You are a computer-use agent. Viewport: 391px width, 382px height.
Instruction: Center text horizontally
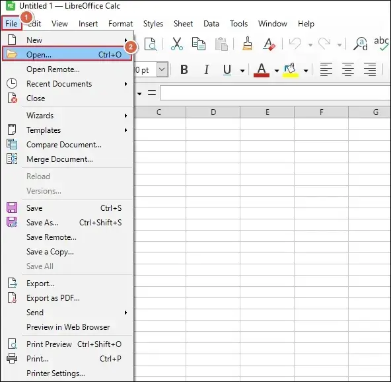(348, 69)
